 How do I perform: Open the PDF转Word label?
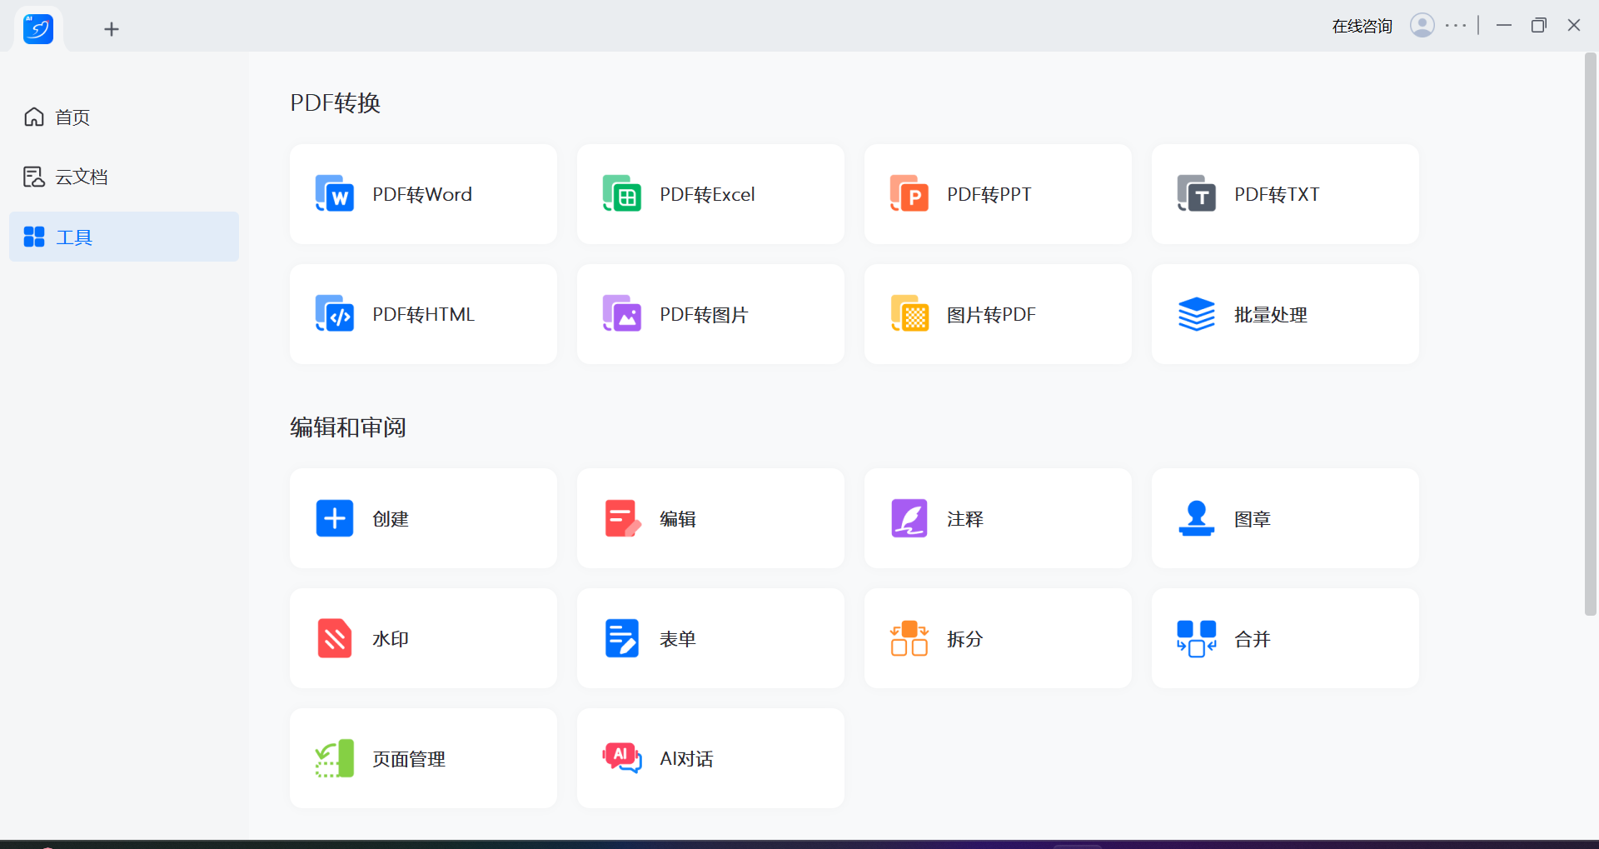[x=422, y=194]
